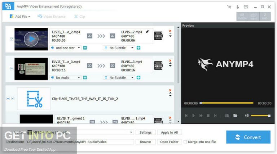This screenshot has width=277, height=154.
Task: Add subtitle to ELVIS_T...e_2.mp4
Action: (138, 48)
